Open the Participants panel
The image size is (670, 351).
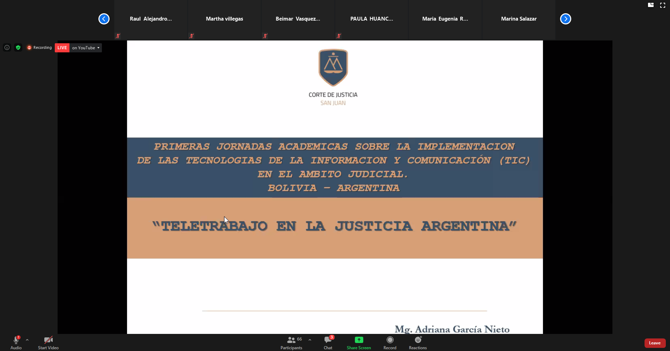(291, 342)
